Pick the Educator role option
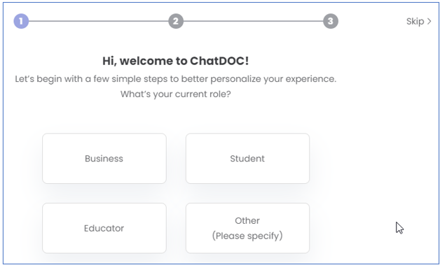 pyautogui.click(x=104, y=229)
